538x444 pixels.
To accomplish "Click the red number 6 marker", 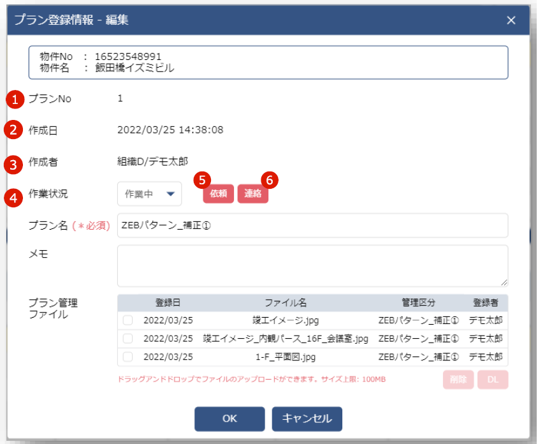I will click(270, 179).
